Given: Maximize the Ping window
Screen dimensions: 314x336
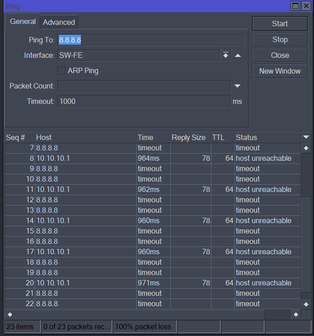Looking at the screenshot, I should (296, 6).
